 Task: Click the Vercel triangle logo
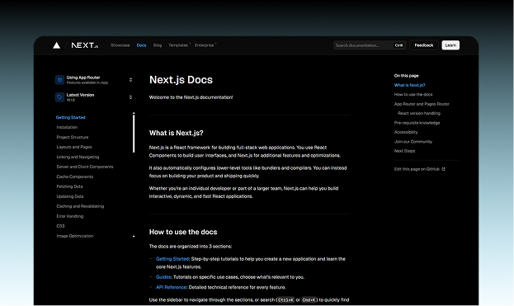pyautogui.click(x=56, y=45)
